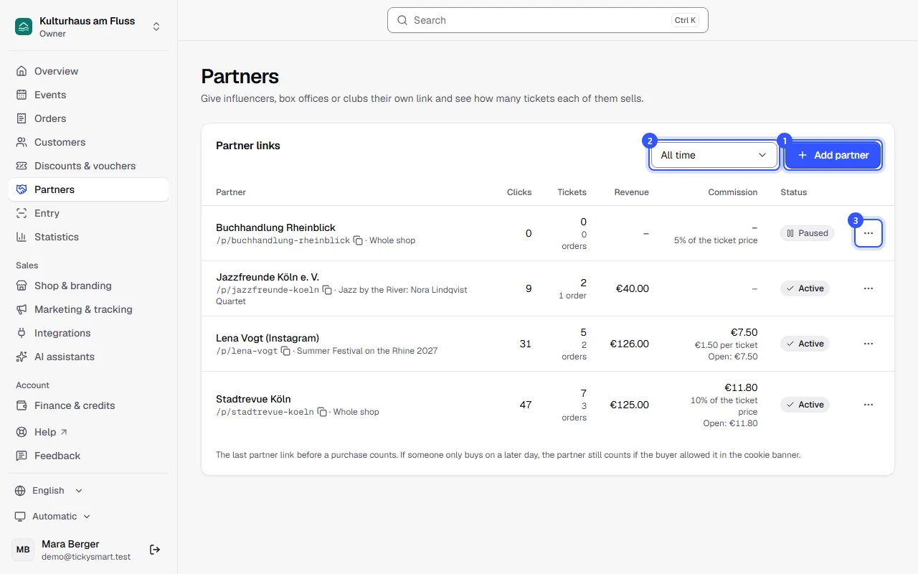The image size is (918, 574).
Task: Open Discounts & vouchers
Action: tap(89, 166)
